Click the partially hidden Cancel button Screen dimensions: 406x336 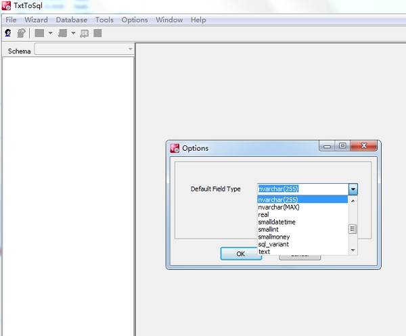[300, 258]
